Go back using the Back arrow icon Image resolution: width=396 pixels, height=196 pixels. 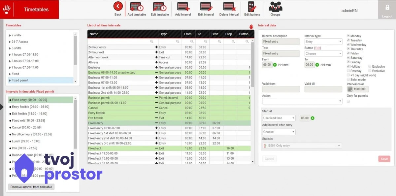(118, 6)
